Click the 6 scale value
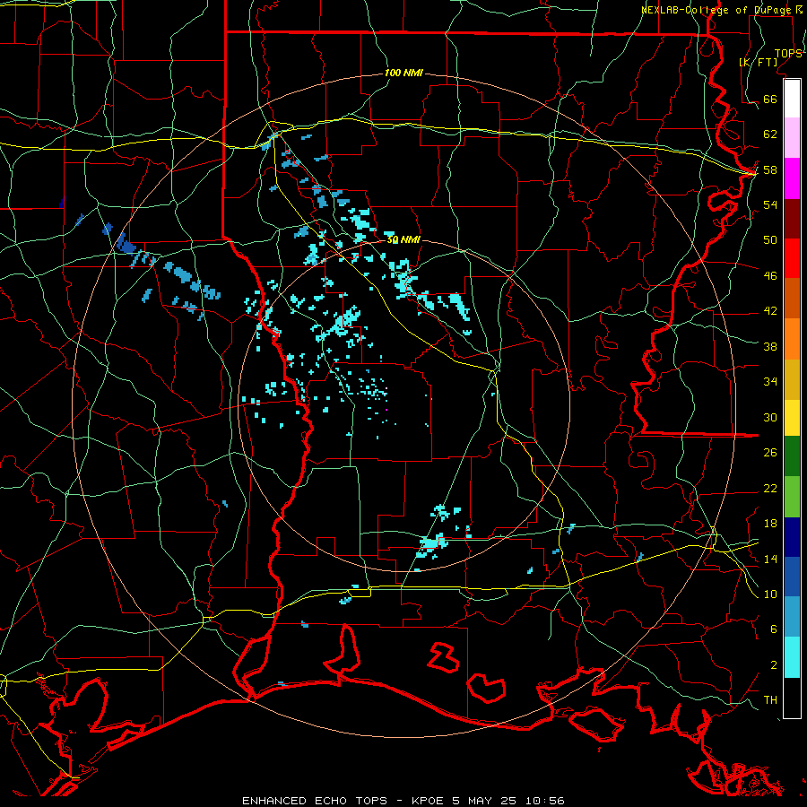The height and width of the screenshot is (807, 807). [774, 629]
